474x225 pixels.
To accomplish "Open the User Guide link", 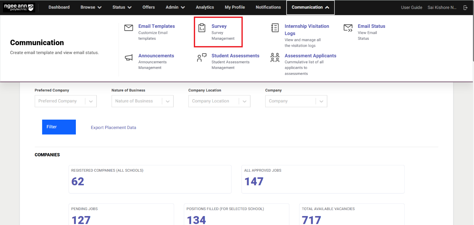I will click(411, 8).
